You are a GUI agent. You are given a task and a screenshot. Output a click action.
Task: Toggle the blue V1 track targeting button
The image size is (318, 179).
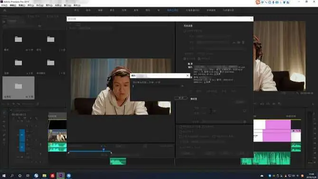point(22,135)
